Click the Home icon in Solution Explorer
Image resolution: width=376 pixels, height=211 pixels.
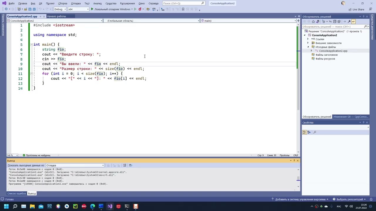313,21
